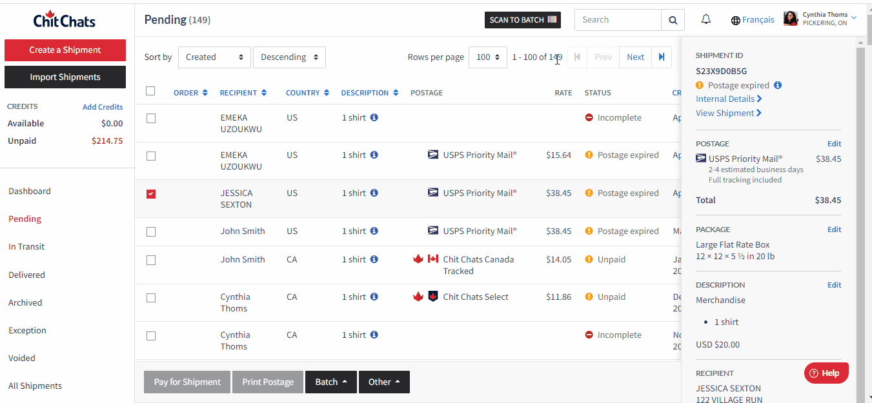View Exception shipments
Viewport: 872px width, 403px height.
(x=27, y=330)
